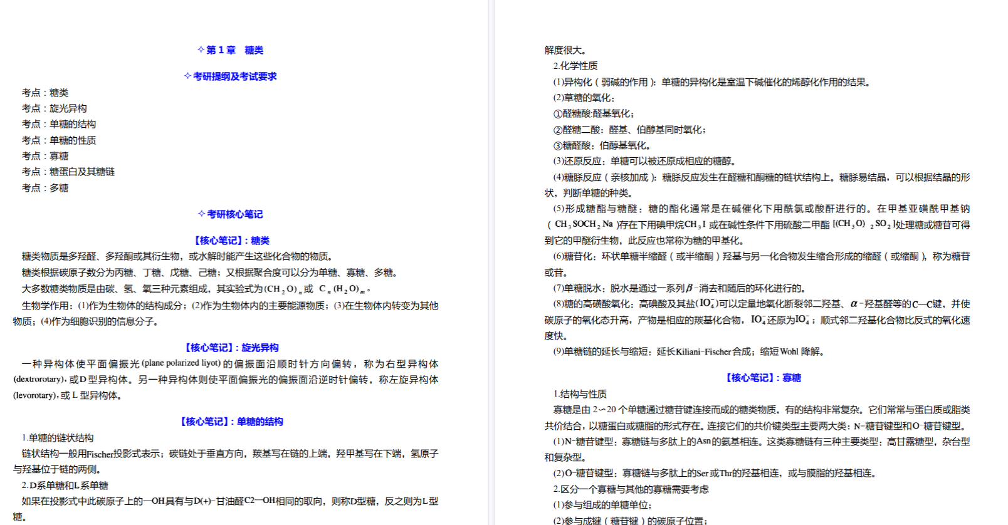Click the line 考点:多糖
This screenshot has width=1008, height=525.
pos(45,188)
